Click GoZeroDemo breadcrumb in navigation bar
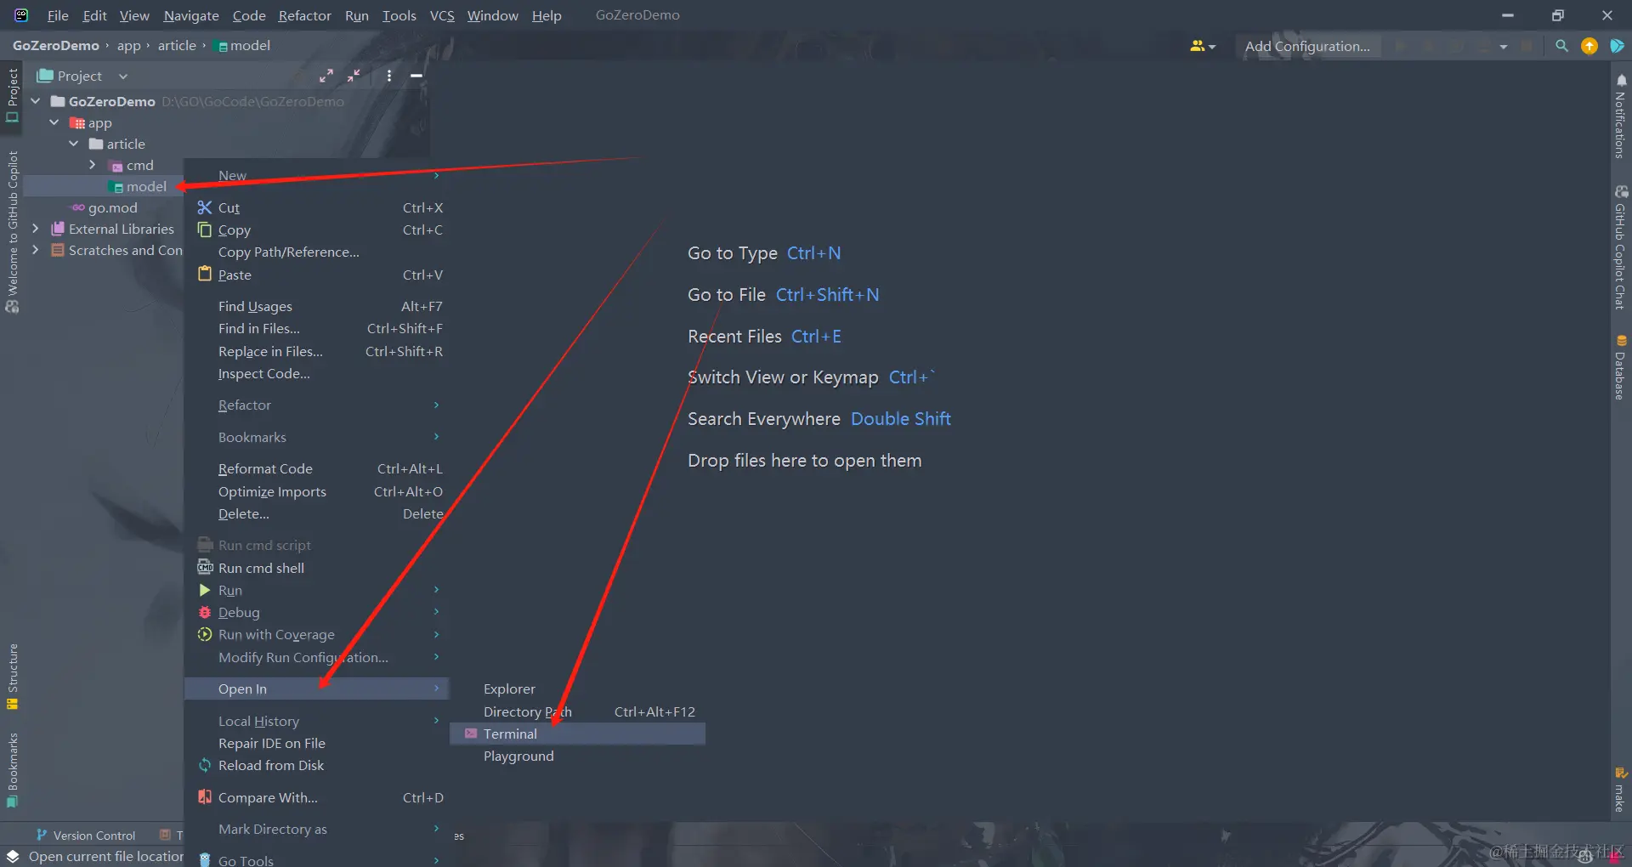The image size is (1632, 867). (56, 45)
